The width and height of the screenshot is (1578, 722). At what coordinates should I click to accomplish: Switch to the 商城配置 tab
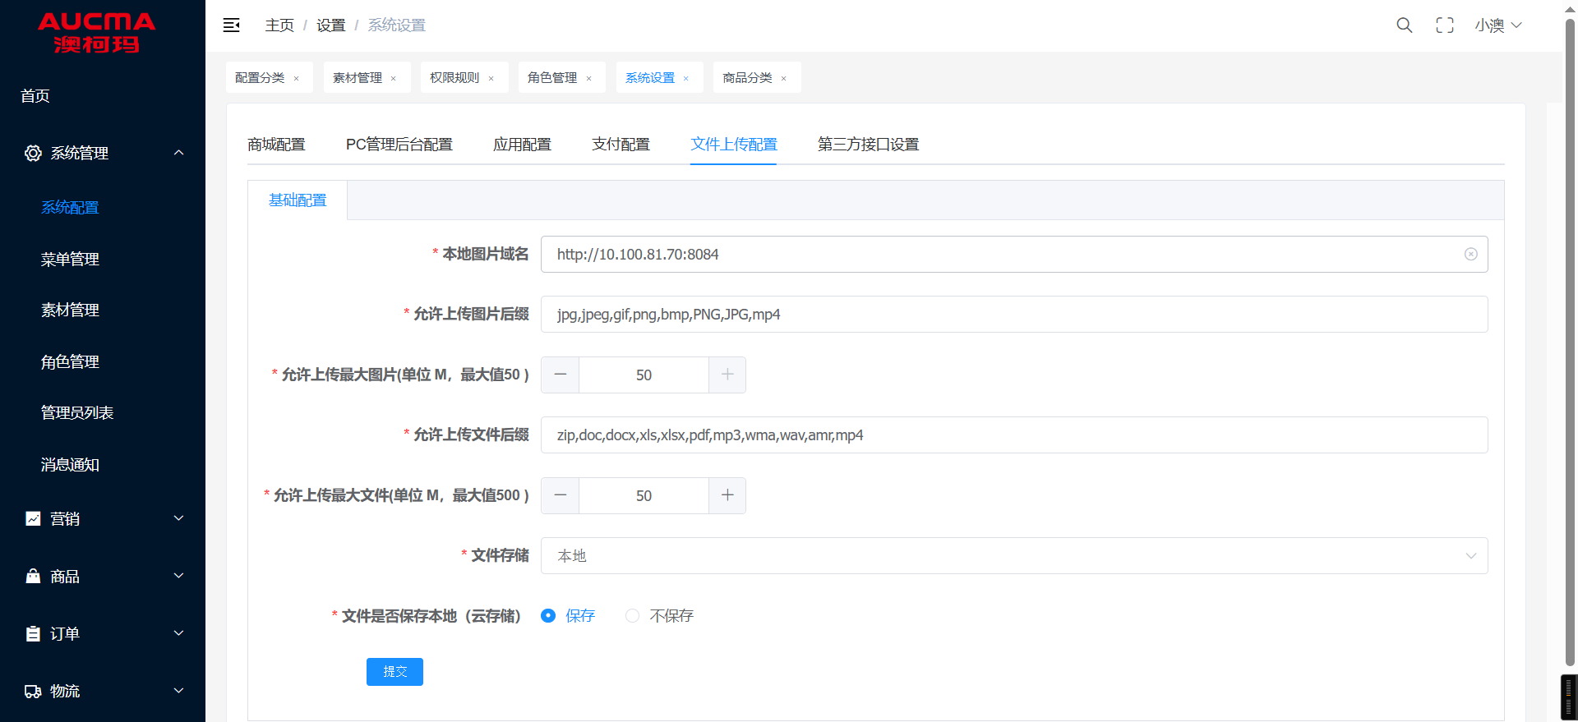276,145
